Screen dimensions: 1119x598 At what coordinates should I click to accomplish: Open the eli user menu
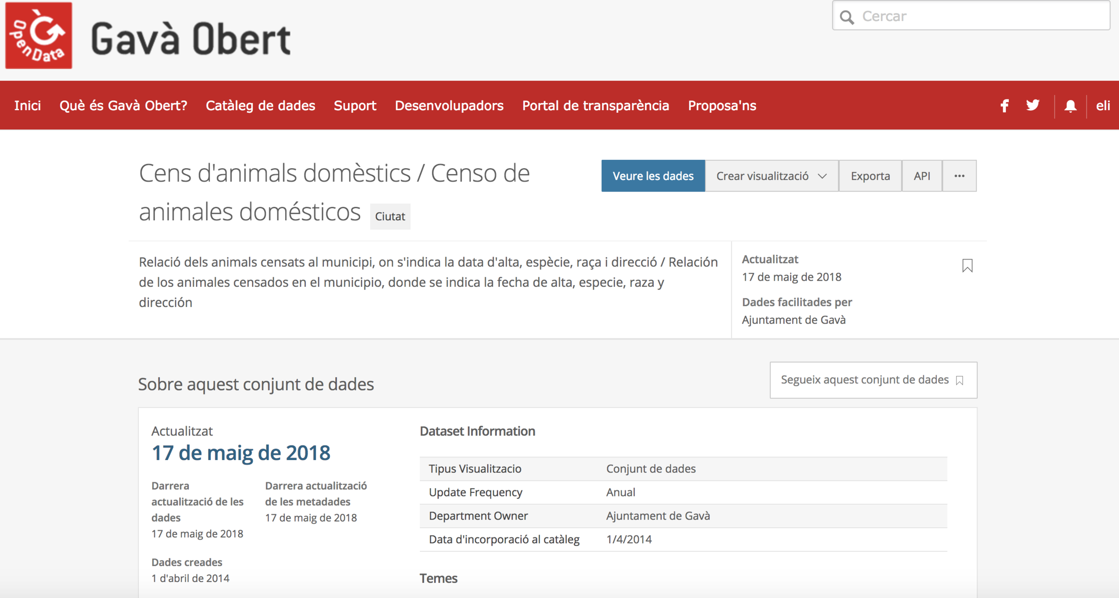click(1102, 106)
